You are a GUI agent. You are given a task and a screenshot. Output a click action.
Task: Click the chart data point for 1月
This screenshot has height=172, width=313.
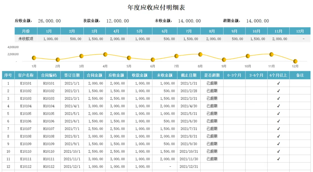(34, 58)
